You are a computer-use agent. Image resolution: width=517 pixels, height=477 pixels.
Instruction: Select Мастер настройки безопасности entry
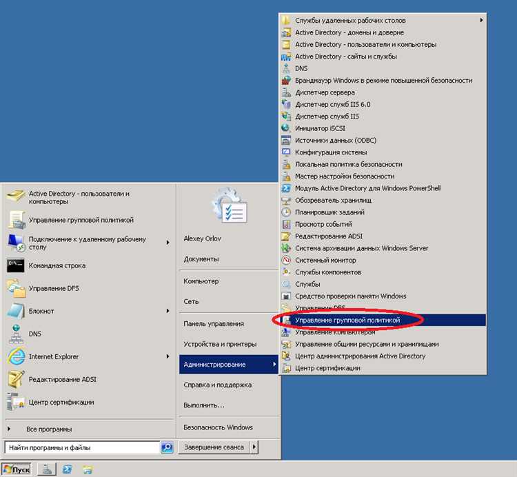point(383,176)
